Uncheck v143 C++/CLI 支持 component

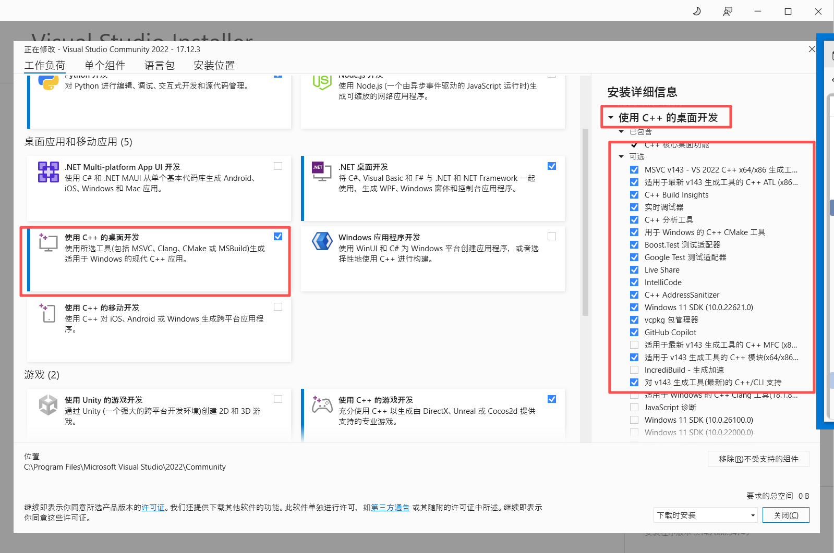pos(634,383)
